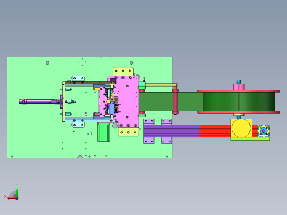Screen dimensions: 287x215
Task: Select the yellow bracket below the pink plate
Action: pyautogui.click(x=128, y=132)
